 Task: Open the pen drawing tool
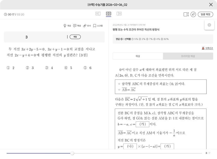point(193,14)
